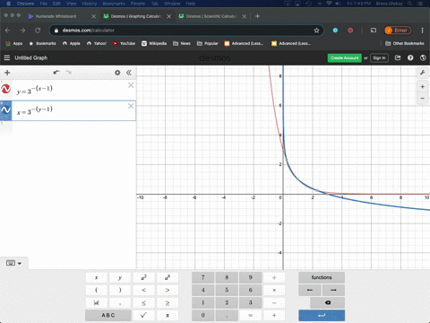Insert the greater than or equal key
This screenshot has height=323, width=430.
(x=168, y=302)
